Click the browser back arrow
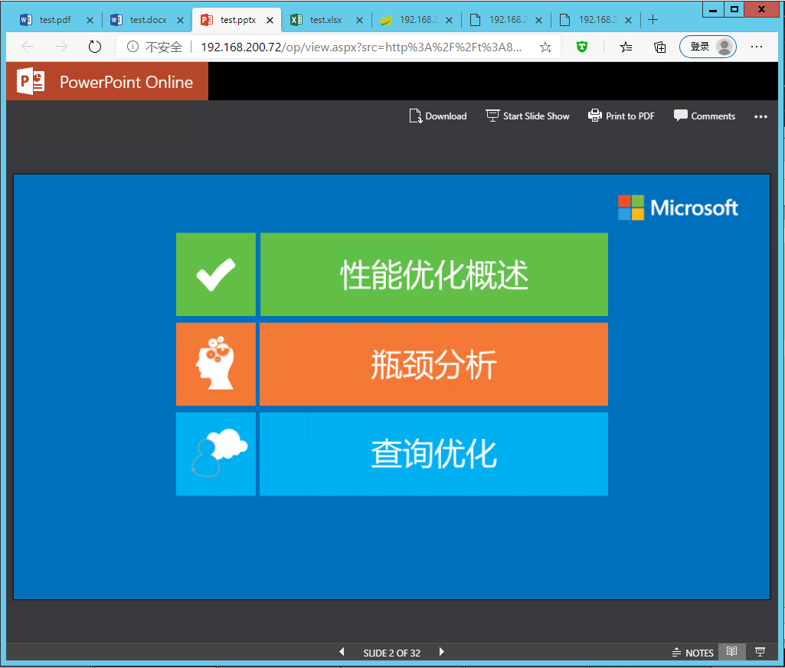Viewport: 785px width, 668px height. click(28, 47)
